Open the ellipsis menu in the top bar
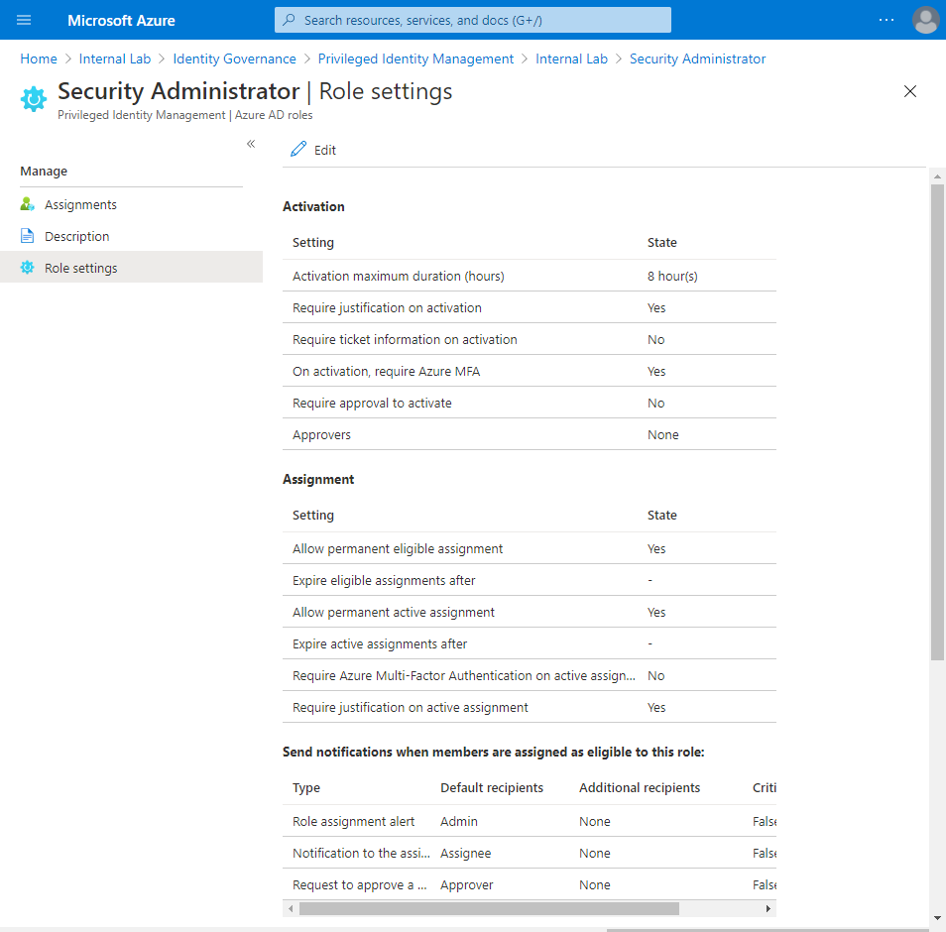The image size is (946, 932). 886,20
